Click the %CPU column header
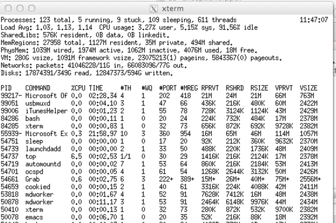 click(78, 88)
